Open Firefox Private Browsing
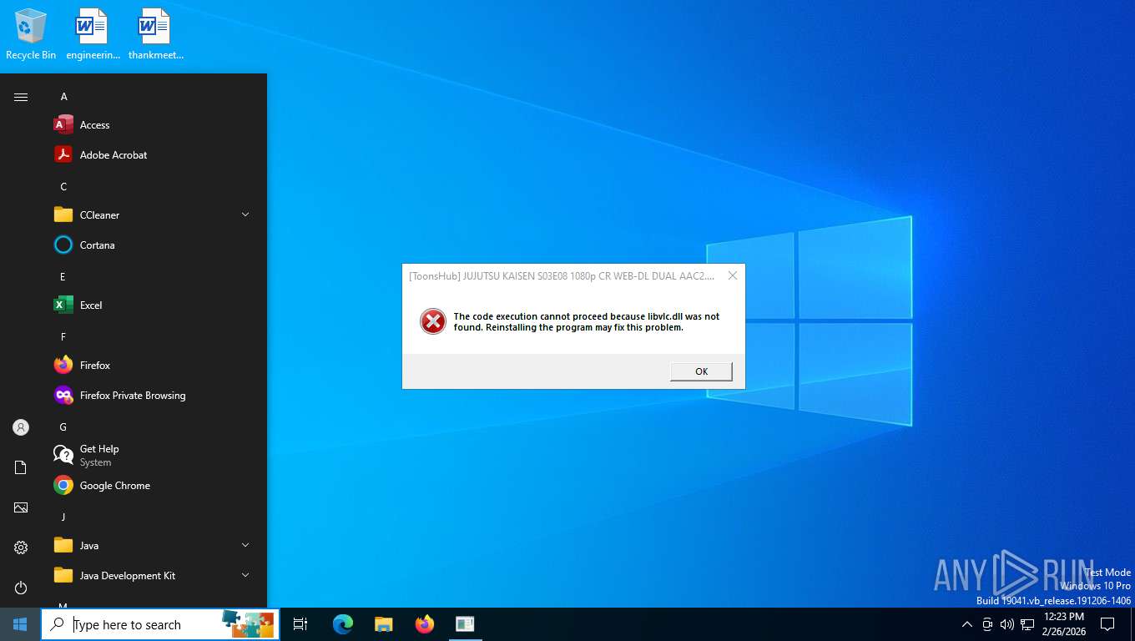This screenshot has width=1135, height=641. click(x=154, y=396)
